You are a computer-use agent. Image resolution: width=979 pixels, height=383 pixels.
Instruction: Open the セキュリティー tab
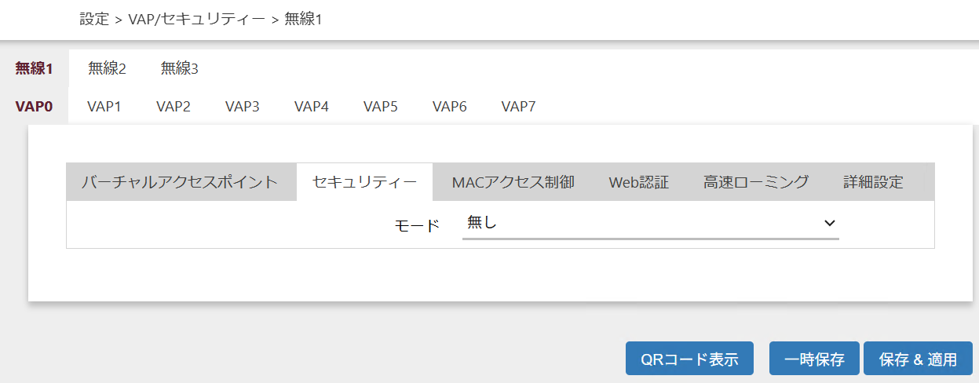(x=364, y=182)
